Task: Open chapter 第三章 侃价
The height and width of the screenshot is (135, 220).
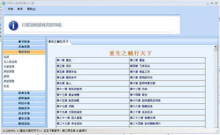Action: tap(64, 66)
